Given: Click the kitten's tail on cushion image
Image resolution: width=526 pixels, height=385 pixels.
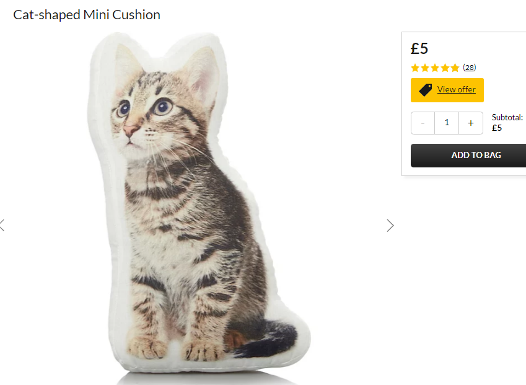Looking at the screenshot, I should tap(263, 337).
